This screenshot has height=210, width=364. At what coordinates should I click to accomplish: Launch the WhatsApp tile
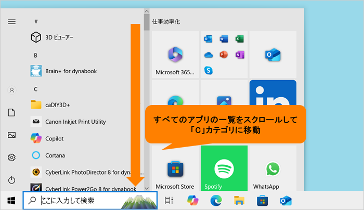[x=273, y=168]
